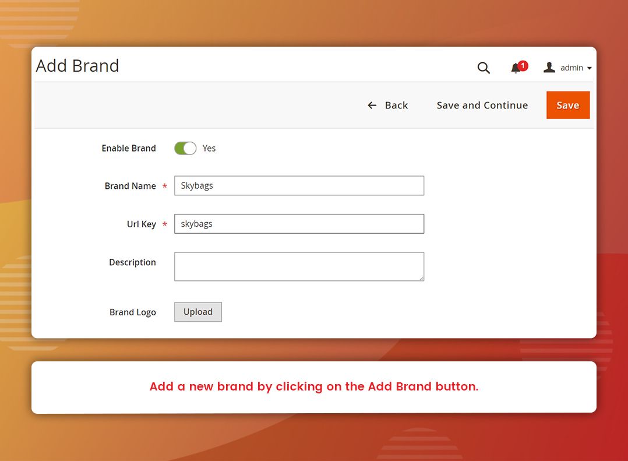Click the Enable Brand label text

(129, 149)
